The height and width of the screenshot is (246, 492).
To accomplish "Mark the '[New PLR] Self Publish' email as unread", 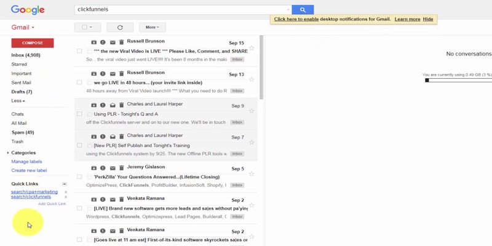I will point(112,137).
